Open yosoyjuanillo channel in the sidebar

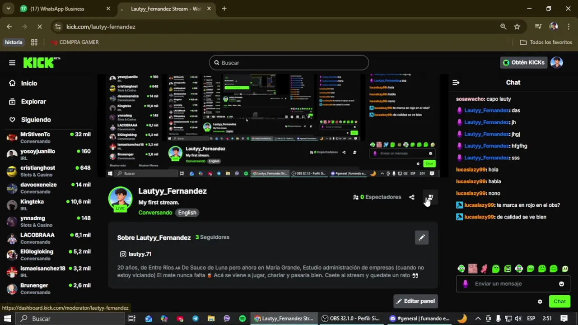[x=48, y=154]
